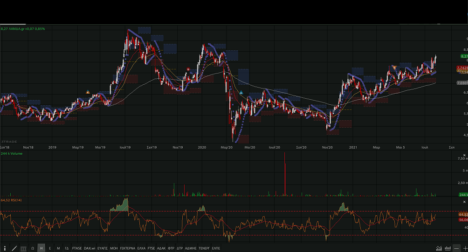Viewport: 468px width, 252px height.
Task: Click the 244 k Volume indicator label
Action: tap(11, 153)
